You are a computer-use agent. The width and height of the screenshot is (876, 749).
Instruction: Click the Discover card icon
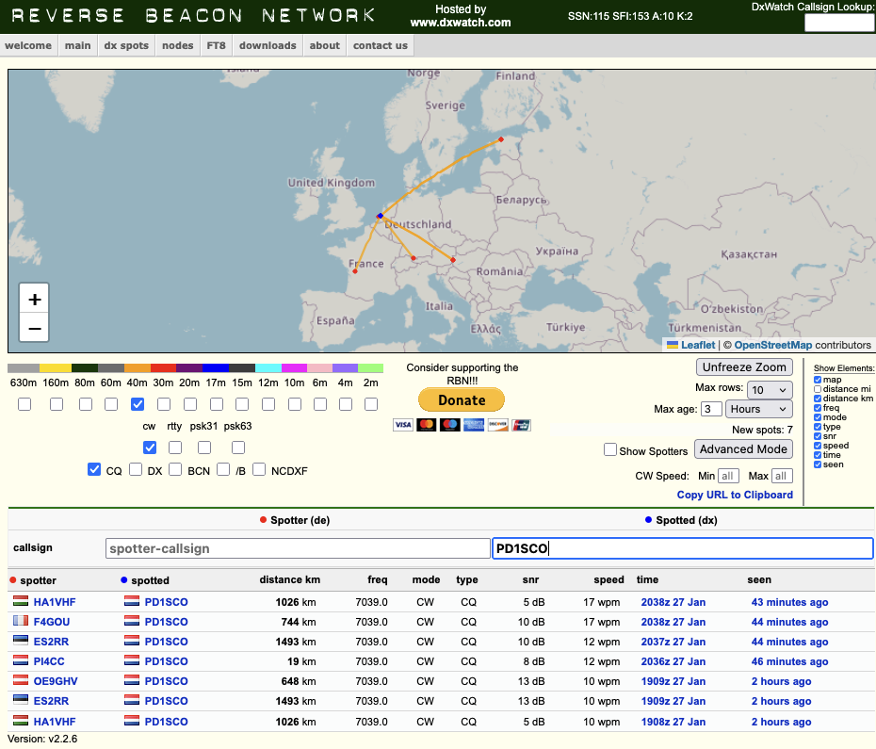(497, 425)
